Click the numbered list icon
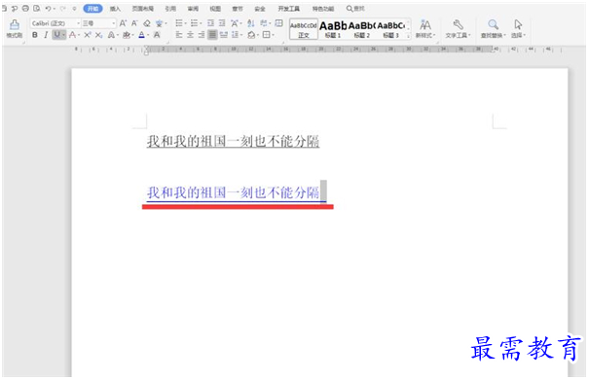The image size is (589, 379). point(194,23)
